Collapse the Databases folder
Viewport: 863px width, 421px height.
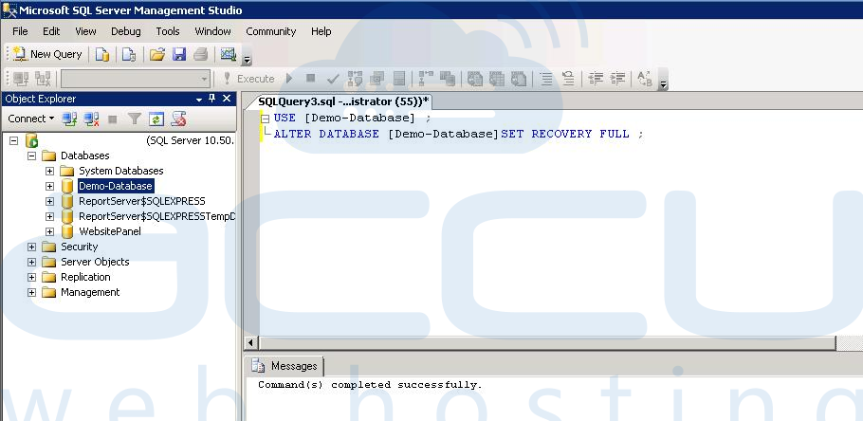[32, 156]
